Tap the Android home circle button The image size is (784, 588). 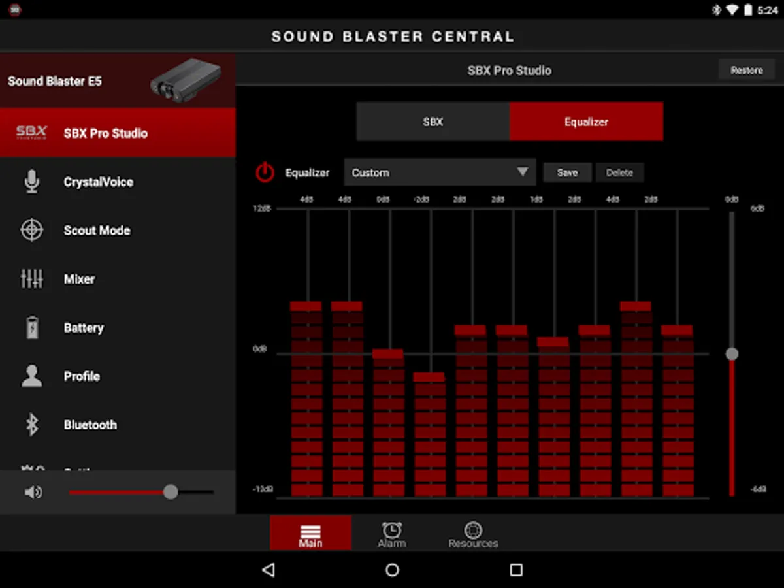(392, 570)
